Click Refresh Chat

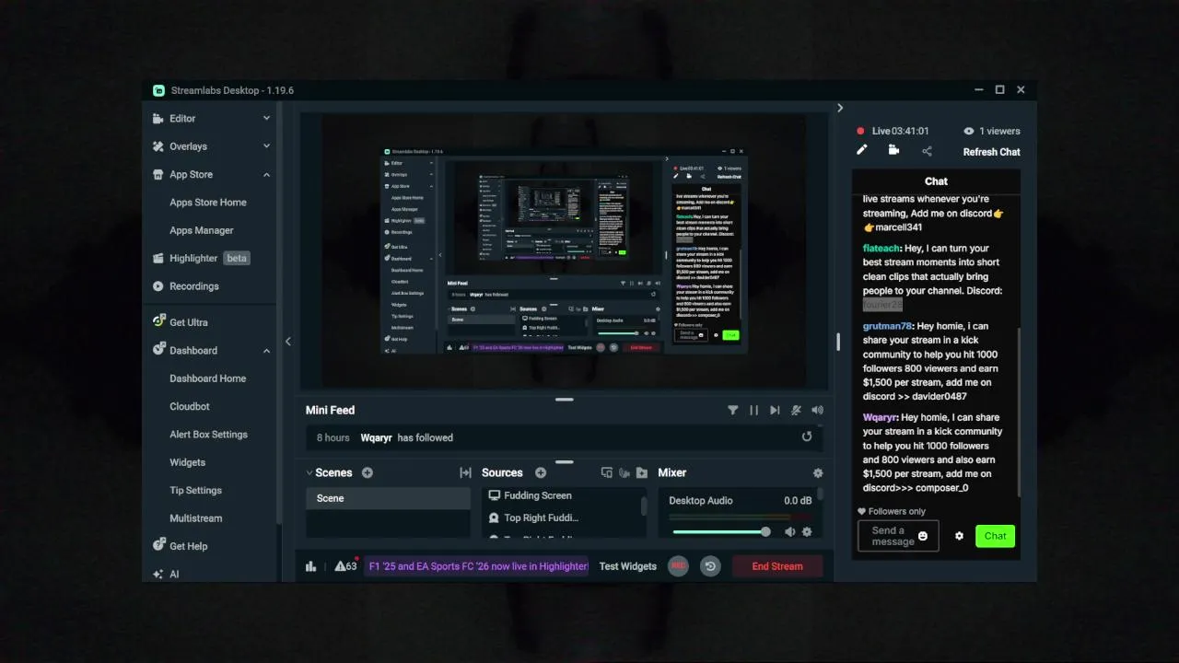pyautogui.click(x=992, y=152)
